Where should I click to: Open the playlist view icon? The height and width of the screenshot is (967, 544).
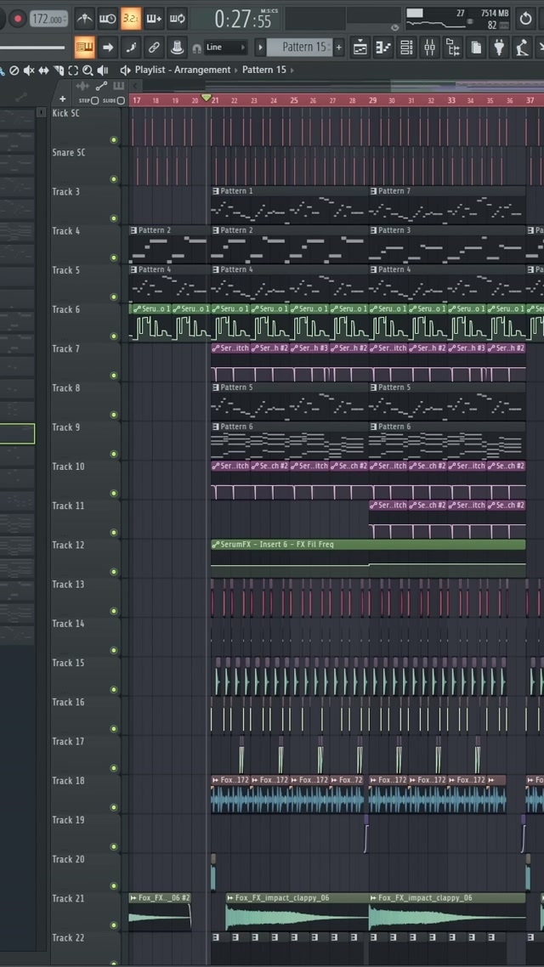[360, 48]
